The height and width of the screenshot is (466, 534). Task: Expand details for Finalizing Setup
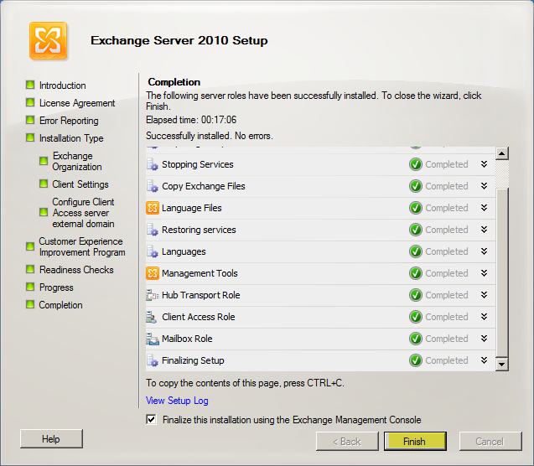(484, 360)
